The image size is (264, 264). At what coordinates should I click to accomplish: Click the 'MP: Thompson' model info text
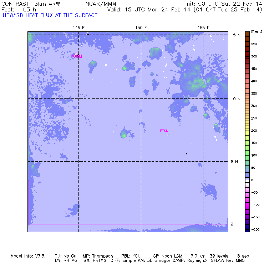pyautogui.click(x=98, y=256)
